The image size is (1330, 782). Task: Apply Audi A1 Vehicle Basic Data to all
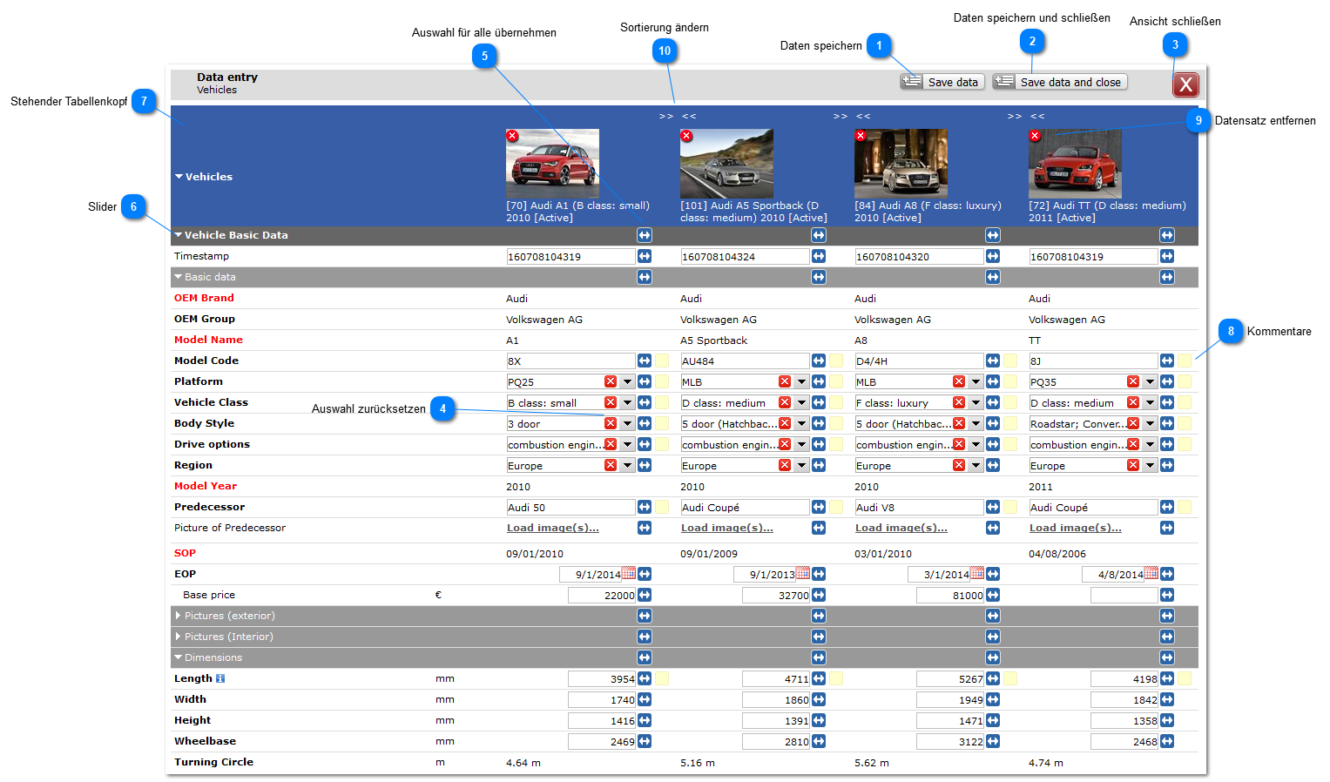[x=645, y=235]
